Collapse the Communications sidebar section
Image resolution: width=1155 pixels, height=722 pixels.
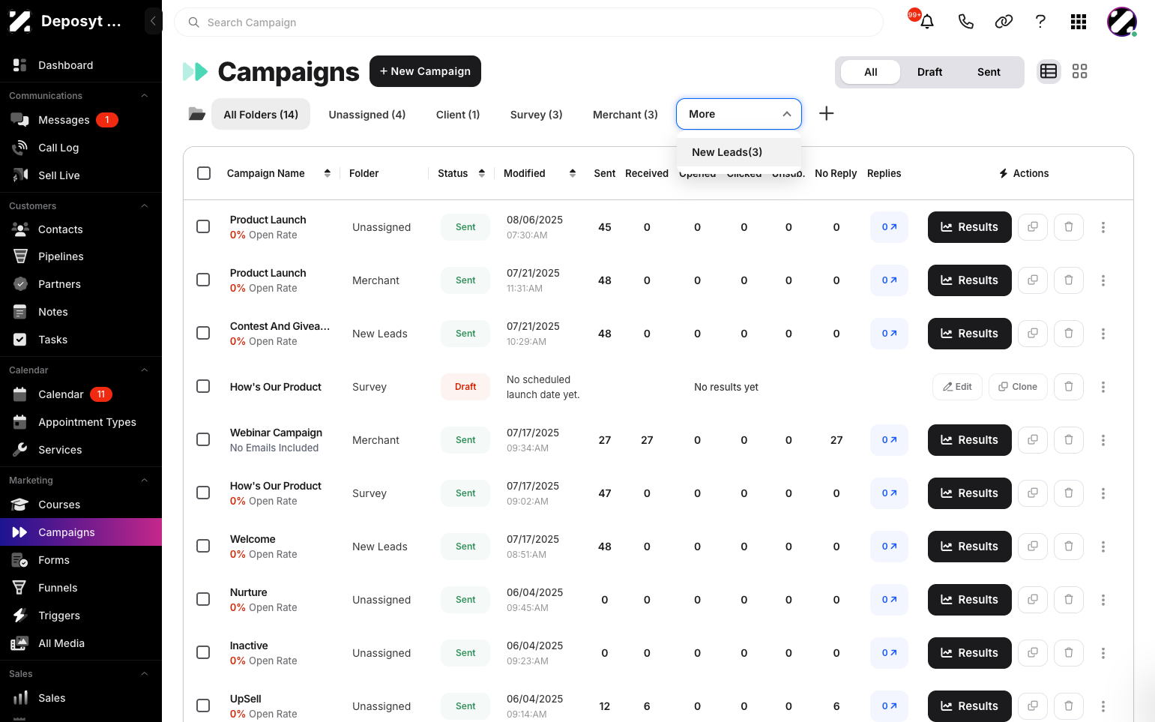point(145,96)
